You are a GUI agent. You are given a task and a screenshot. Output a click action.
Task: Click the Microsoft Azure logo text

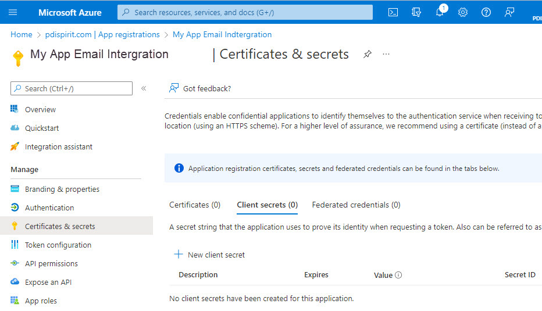[x=70, y=12]
